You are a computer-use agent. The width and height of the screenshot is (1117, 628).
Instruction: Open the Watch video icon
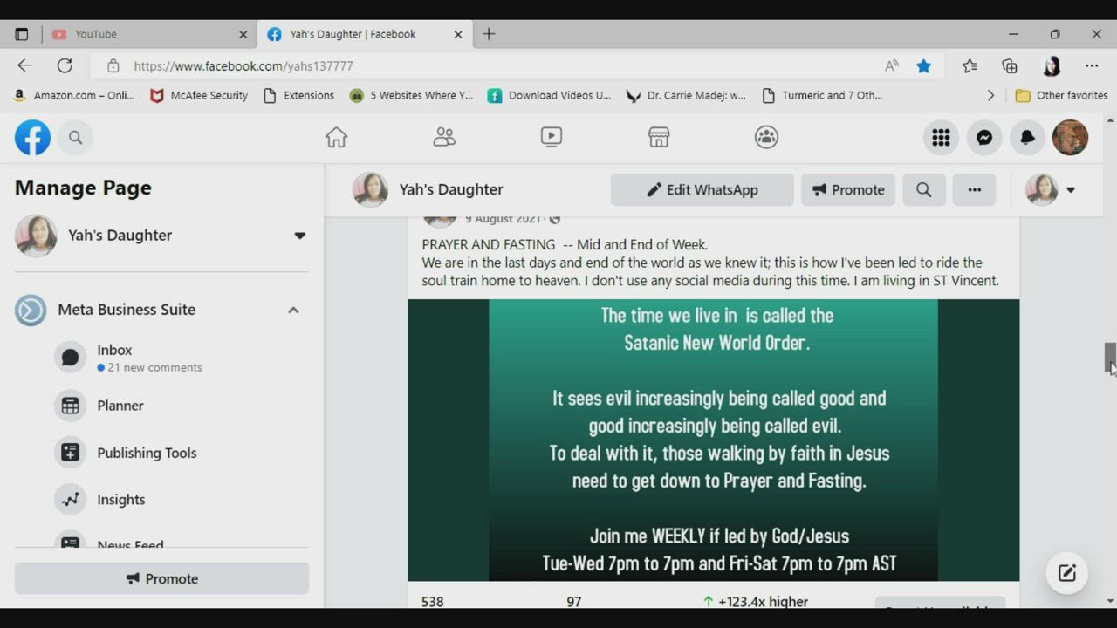tap(551, 137)
